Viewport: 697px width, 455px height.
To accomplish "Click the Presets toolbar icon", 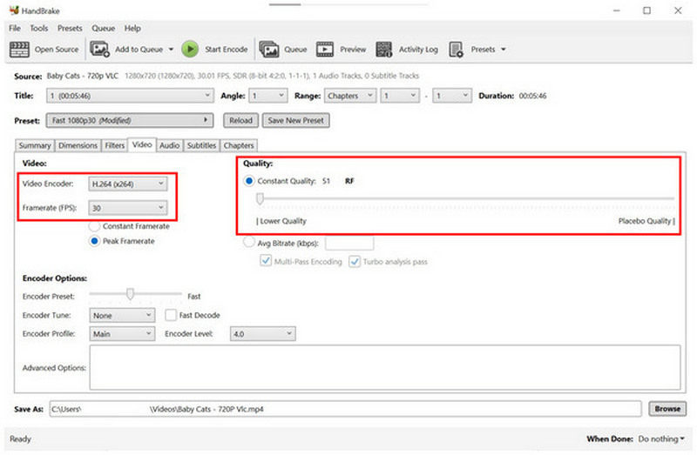I will (x=457, y=50).
